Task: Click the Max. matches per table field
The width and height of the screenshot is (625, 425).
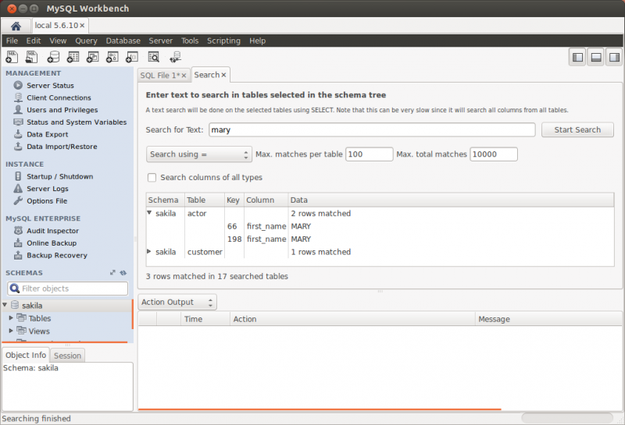Action: click(369, 154)
